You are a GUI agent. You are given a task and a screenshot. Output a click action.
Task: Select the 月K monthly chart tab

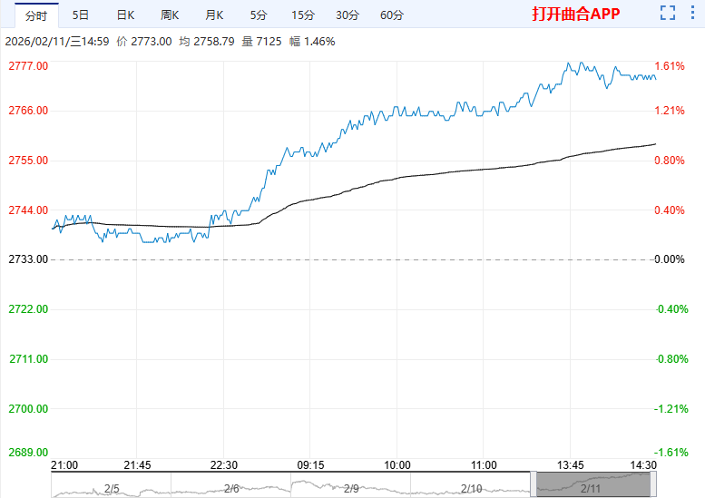click(x=214, y=15)
